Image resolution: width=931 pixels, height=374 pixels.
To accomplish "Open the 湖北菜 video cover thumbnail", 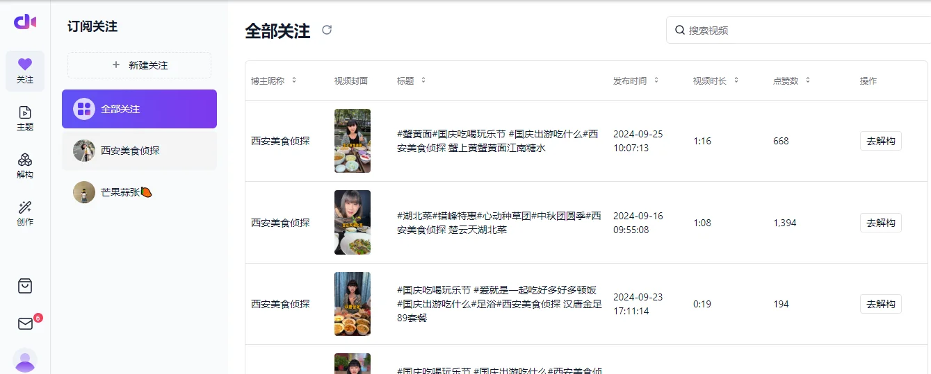I will point(353,223).
